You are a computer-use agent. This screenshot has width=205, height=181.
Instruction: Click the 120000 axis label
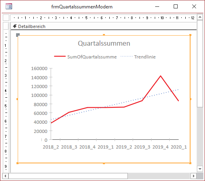(x=39, y=86)
